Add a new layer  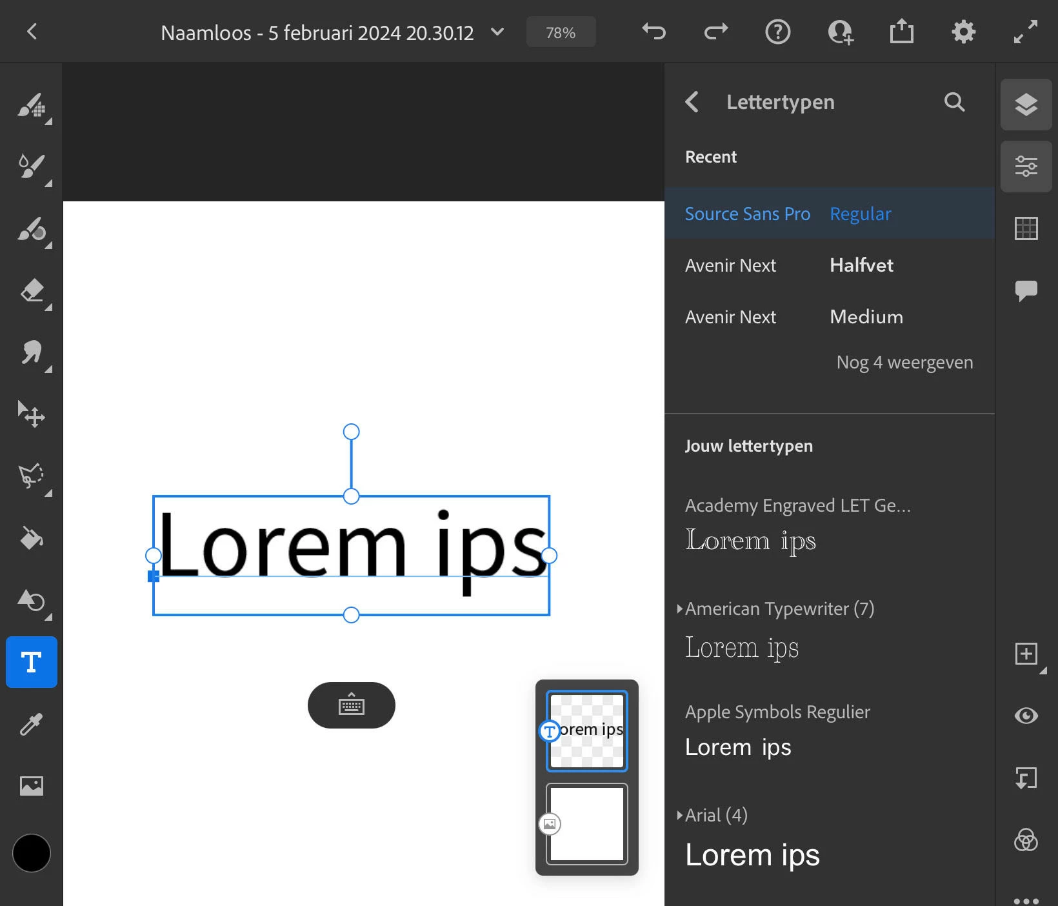(1026, 654)
